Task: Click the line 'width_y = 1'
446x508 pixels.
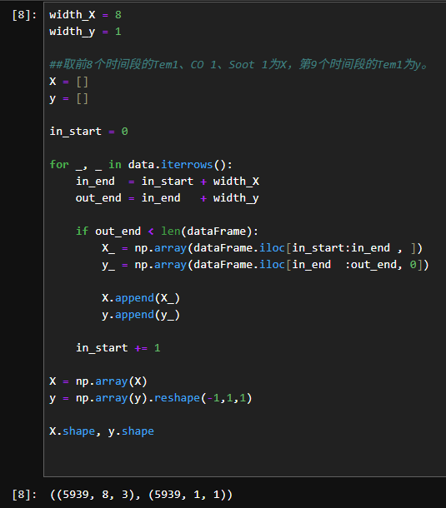Action: click(85, 32)
